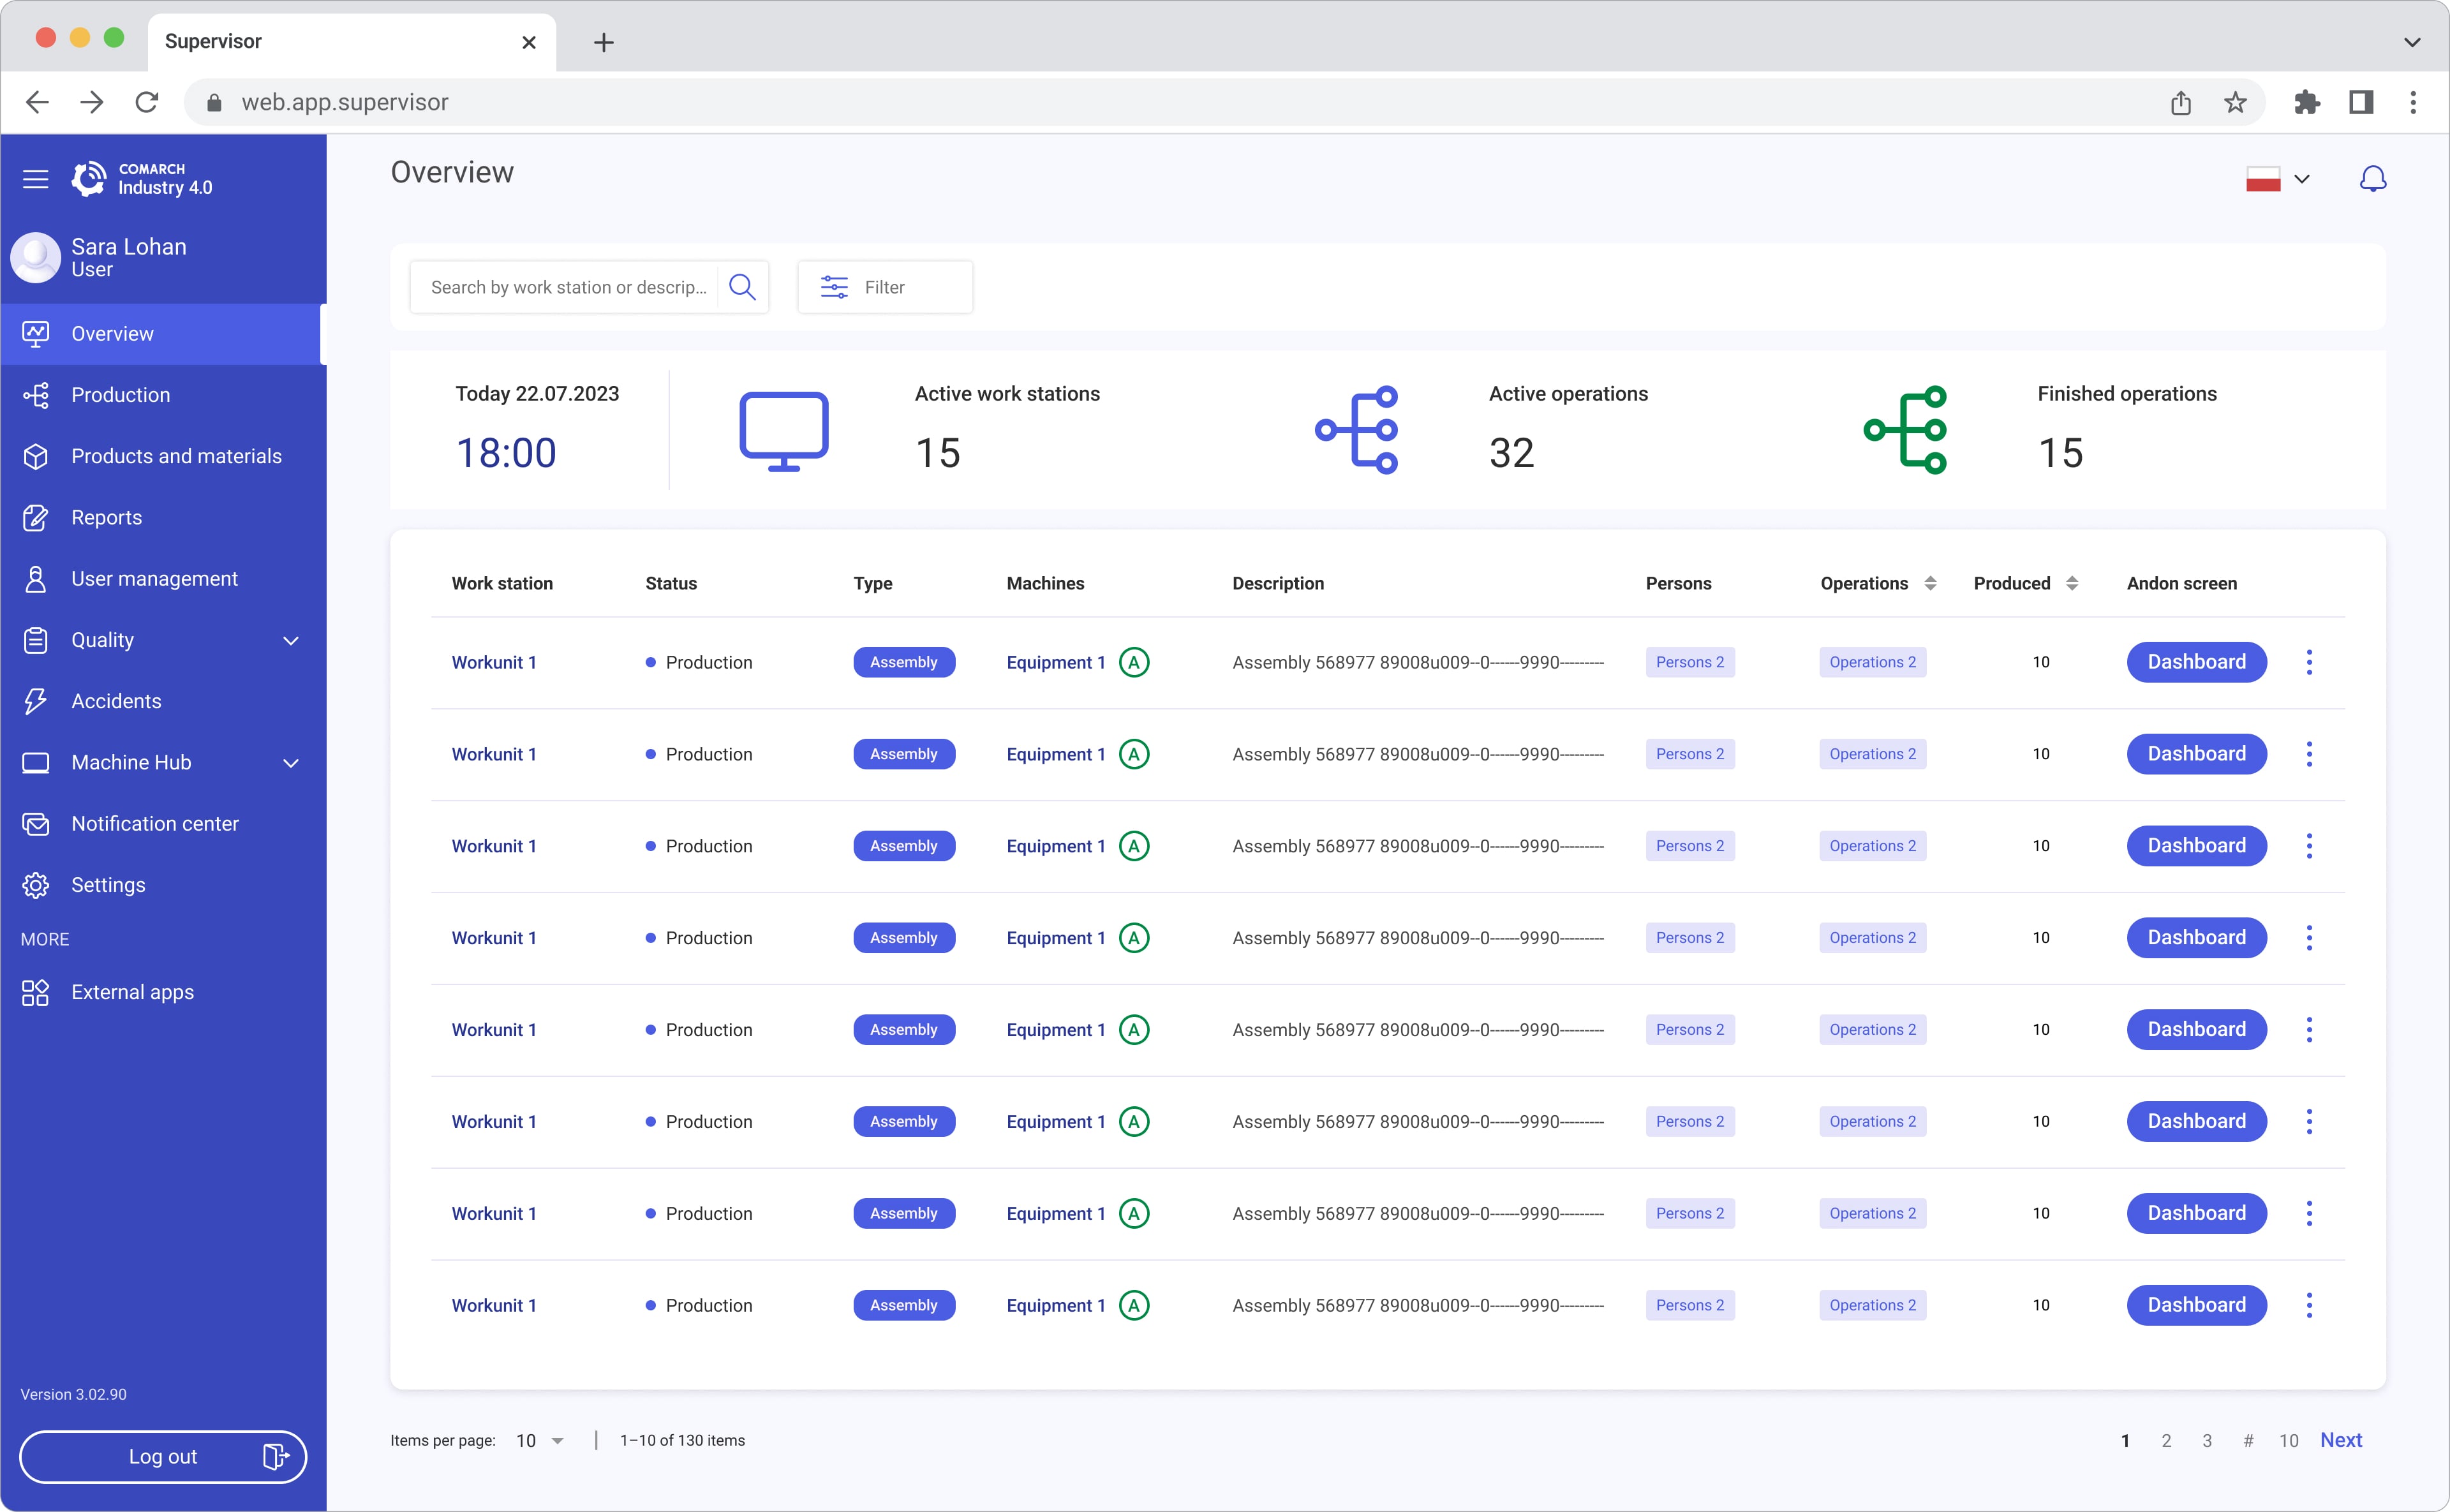Click the search magnifier icon
The image size is (2450, 1512).
(x=742, y=287)
